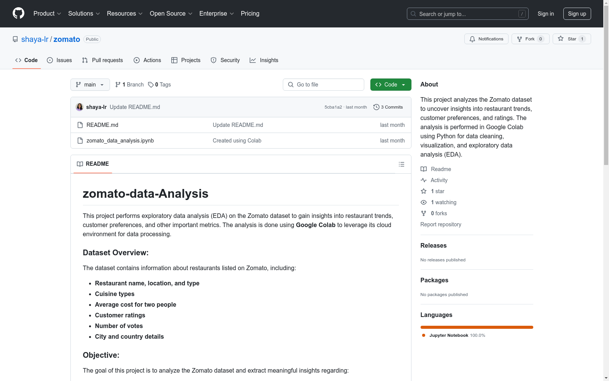
Task: Select the README tab header
Action: tap(93, 164)
